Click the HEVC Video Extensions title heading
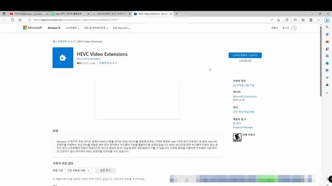 [102, 54]
